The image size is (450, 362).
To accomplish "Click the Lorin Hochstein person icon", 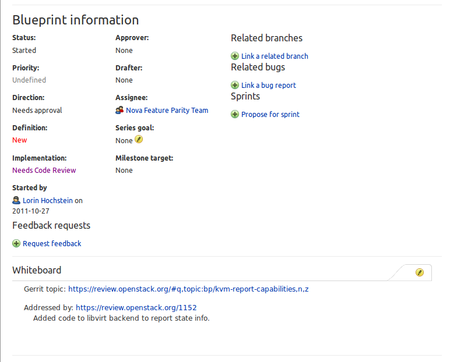I will (16, 200).
